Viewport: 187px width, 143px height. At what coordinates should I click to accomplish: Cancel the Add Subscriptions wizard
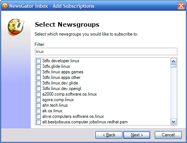click(168, 135)
